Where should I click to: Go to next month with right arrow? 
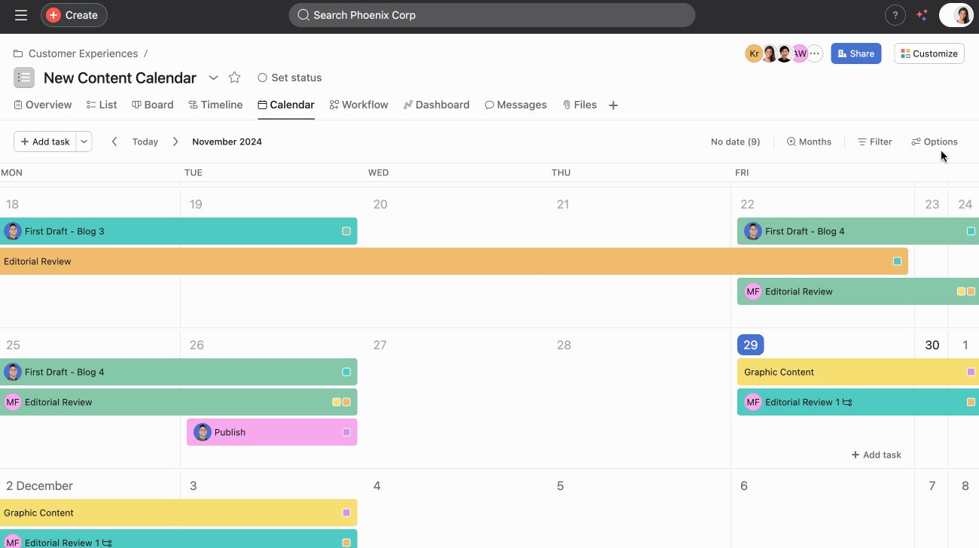(x=175, y=142)
